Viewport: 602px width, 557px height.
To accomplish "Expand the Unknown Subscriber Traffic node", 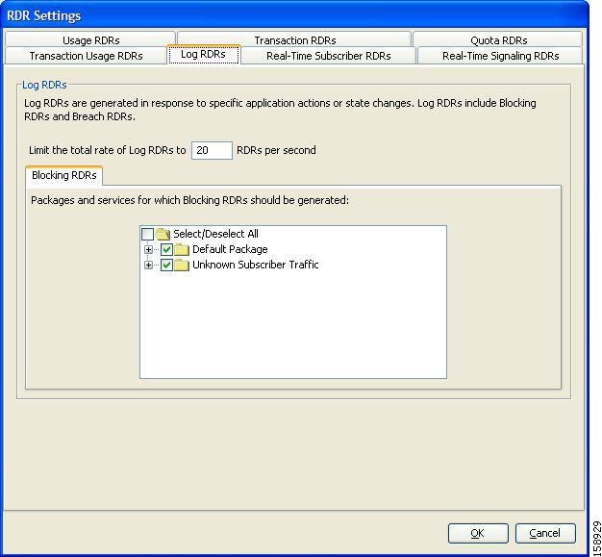I will (x=149, y=266).
